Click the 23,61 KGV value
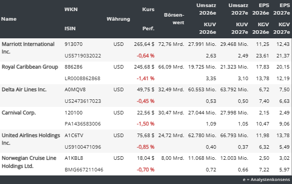The width and height of the screenshot is (292, 184). 263,55
